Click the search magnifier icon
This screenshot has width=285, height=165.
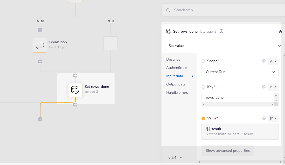pos(168,10)
